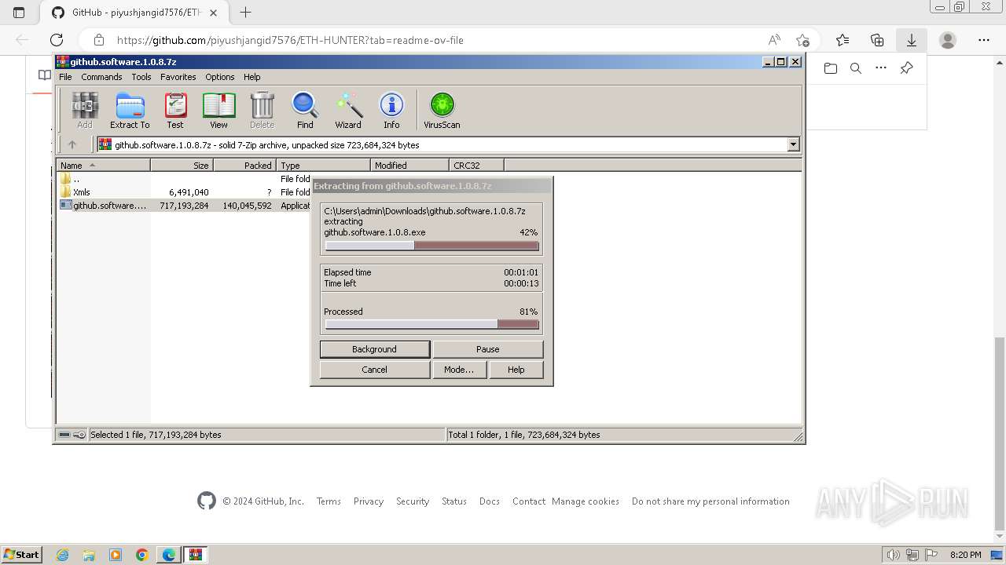
Task: Open the Security footer link
Action: click(413, 501)
